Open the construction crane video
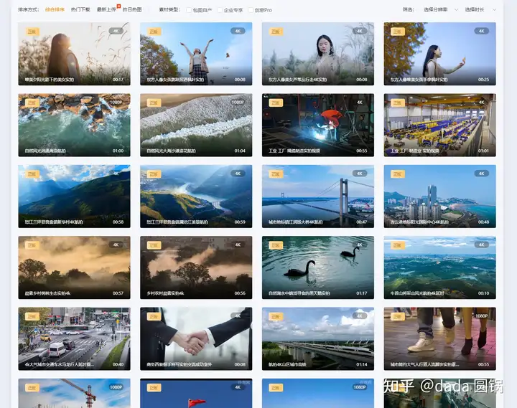 click(x=74, y=393)
